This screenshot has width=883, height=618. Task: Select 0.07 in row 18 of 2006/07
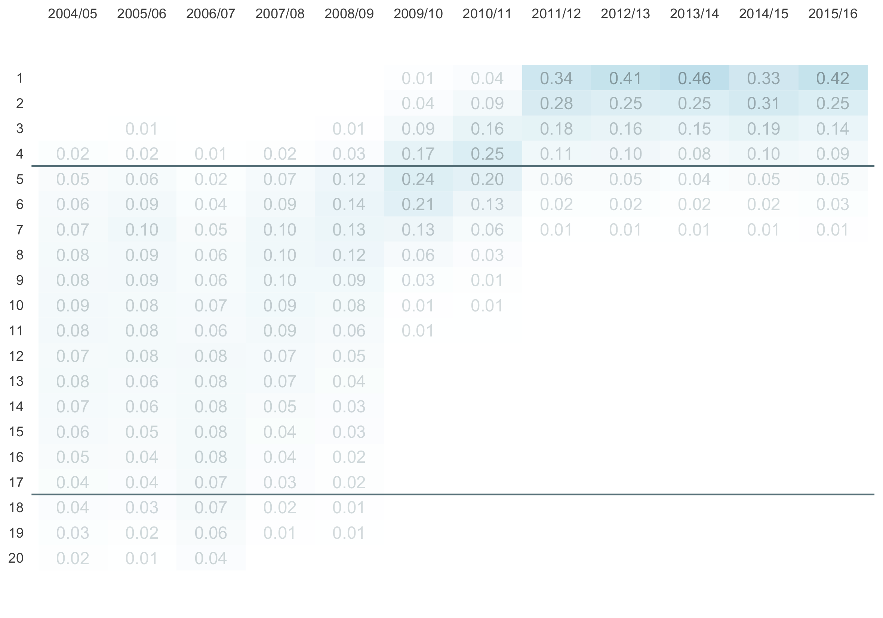point(211,508)
